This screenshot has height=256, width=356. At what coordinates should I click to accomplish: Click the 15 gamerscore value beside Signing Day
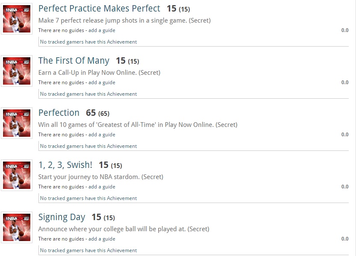[x=96, y=217]
